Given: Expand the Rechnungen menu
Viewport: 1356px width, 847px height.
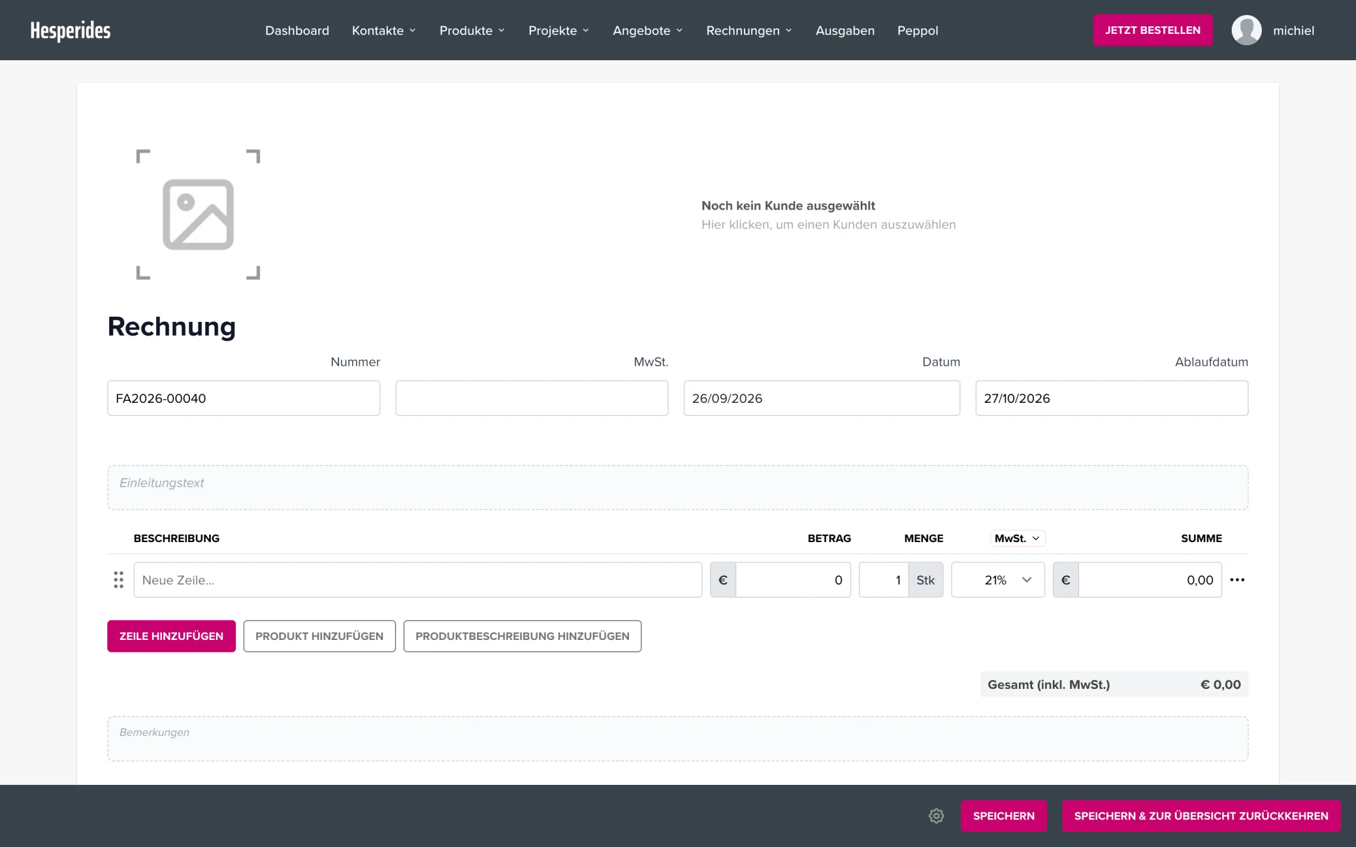Looking at the screenshot, I should click(749, 30).
